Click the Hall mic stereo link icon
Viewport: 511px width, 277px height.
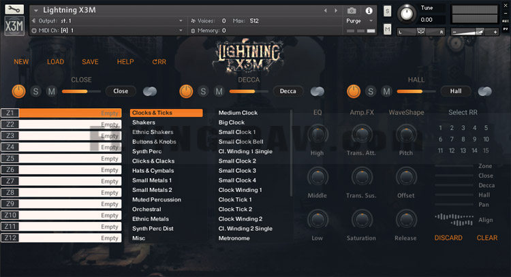pyautogui.click(x=485, y=91)
